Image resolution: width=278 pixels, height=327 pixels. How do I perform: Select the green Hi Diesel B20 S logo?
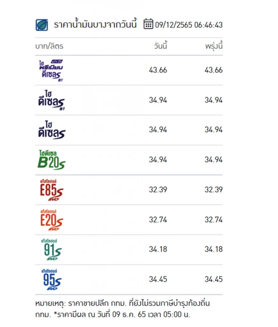[x=51, y=160]
